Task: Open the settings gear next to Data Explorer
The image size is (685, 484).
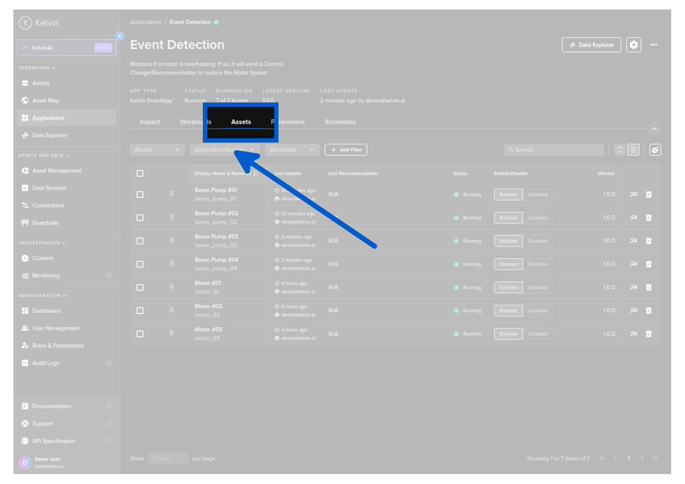Action: [634, 45]
